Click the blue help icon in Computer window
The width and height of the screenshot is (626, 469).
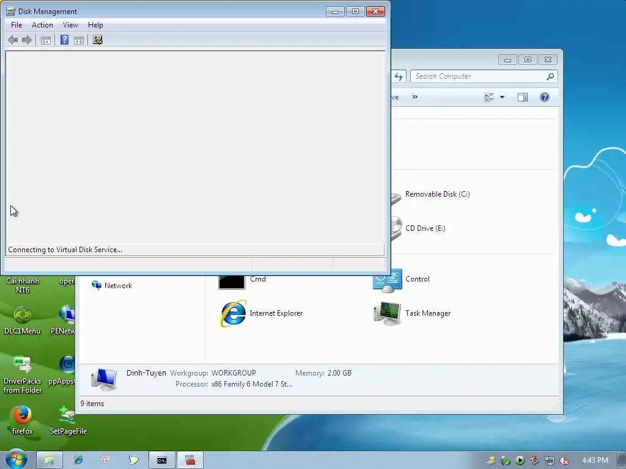(545, 97)
